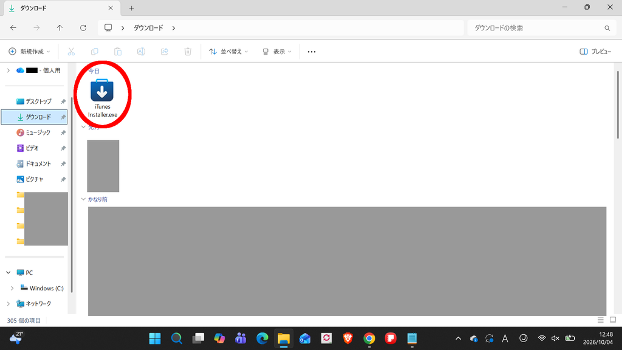Click the Paste clipboard icon
The width and height of the screenshot is (622, 350).
[x=118, y=52]
